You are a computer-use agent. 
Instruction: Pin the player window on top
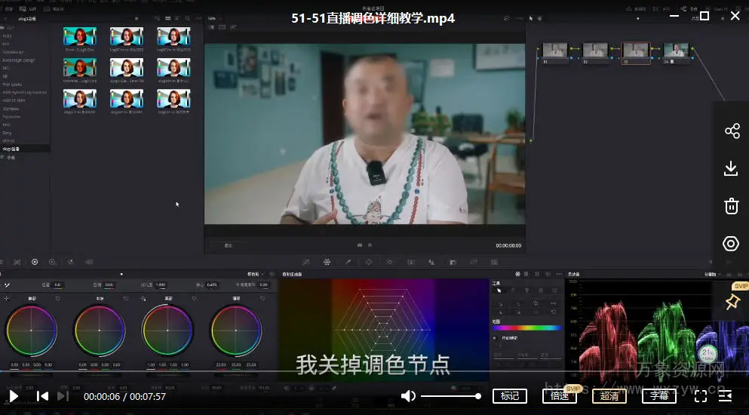pyautogui.click(x=732, y=302)
